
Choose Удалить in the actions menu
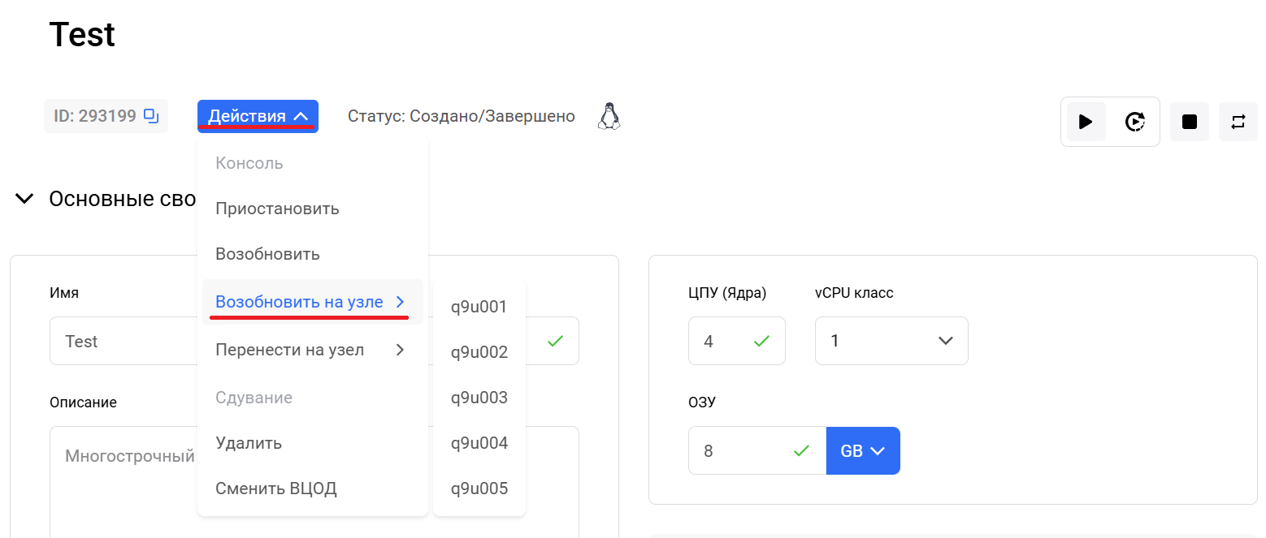pyautogui.click(x=313, y=443)
